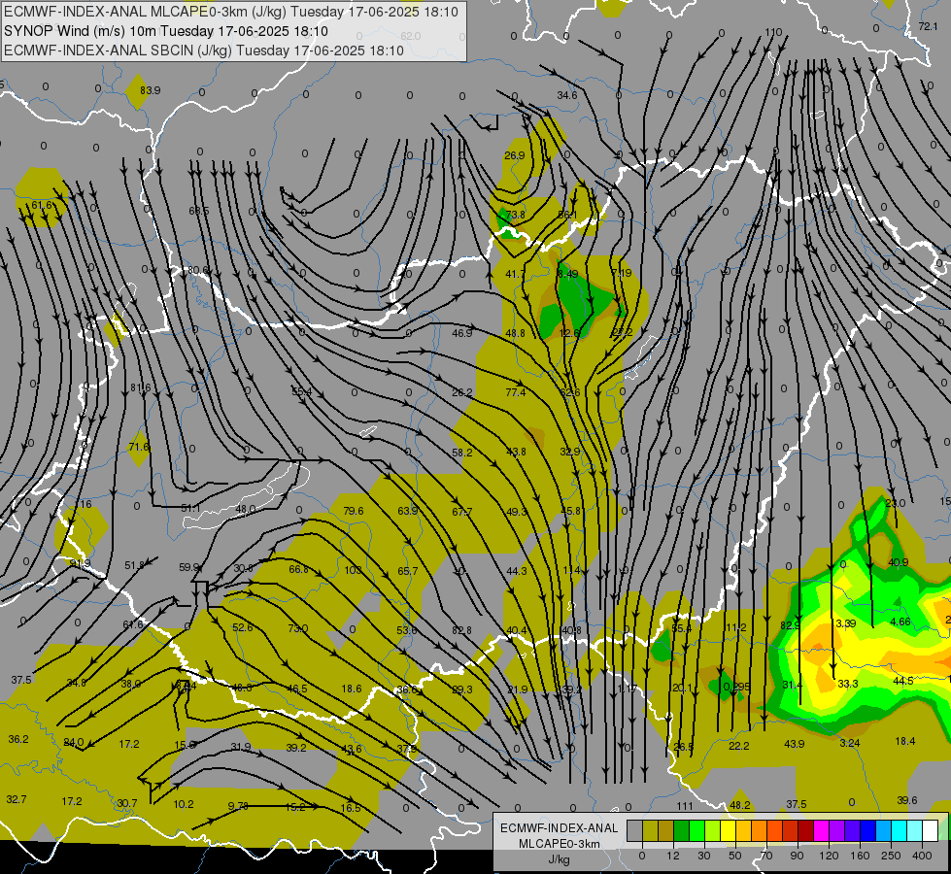This screenshot has width=951, height=874.
Task: Click the legend tick label 12
Action: click(x=673, y=856)
